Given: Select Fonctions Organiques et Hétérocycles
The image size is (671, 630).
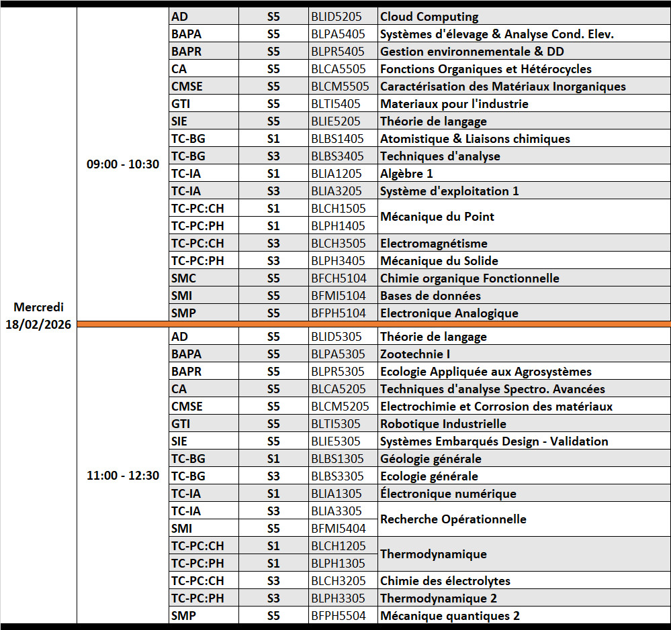Looking at the screenshot, I should click(523, 69).
